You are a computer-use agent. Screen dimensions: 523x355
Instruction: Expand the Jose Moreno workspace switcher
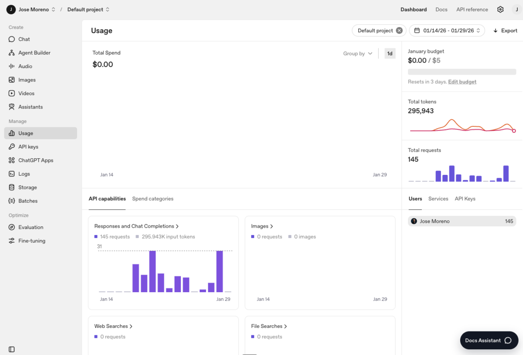point(36,9)
